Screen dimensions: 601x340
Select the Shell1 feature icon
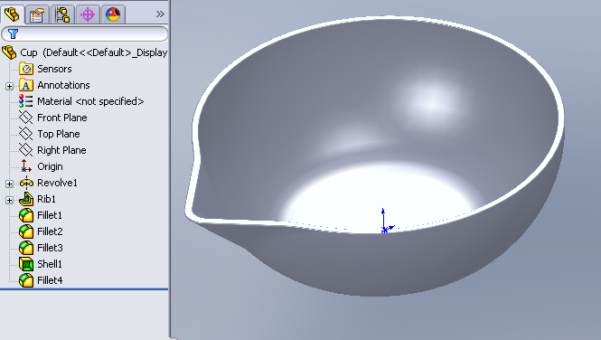(26, 264)
